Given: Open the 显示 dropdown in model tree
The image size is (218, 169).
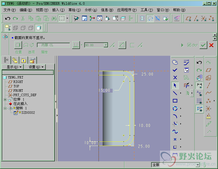Looking at the screenshot, I should coord(13,67).
